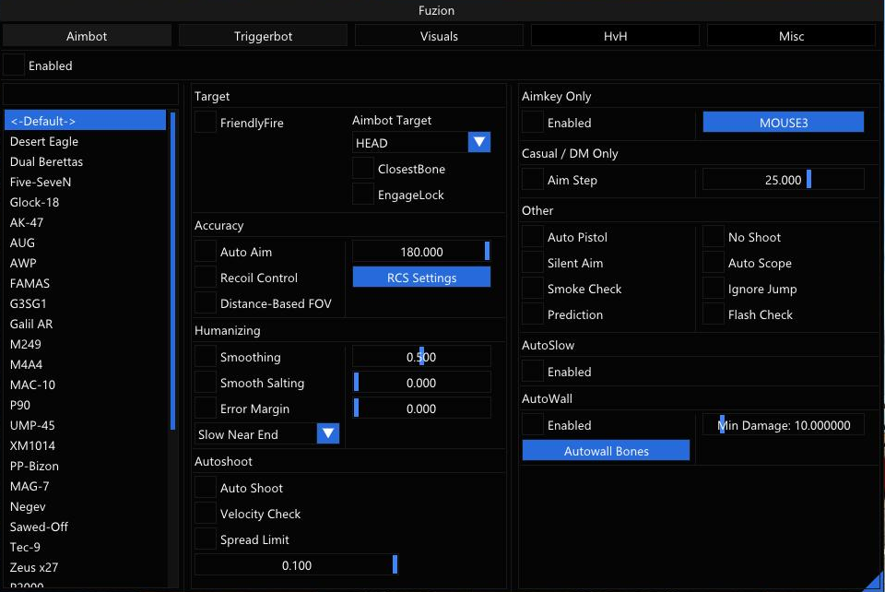Enable the Aimkey Only checkbox

pyautogui.click(x=533, y=123)
